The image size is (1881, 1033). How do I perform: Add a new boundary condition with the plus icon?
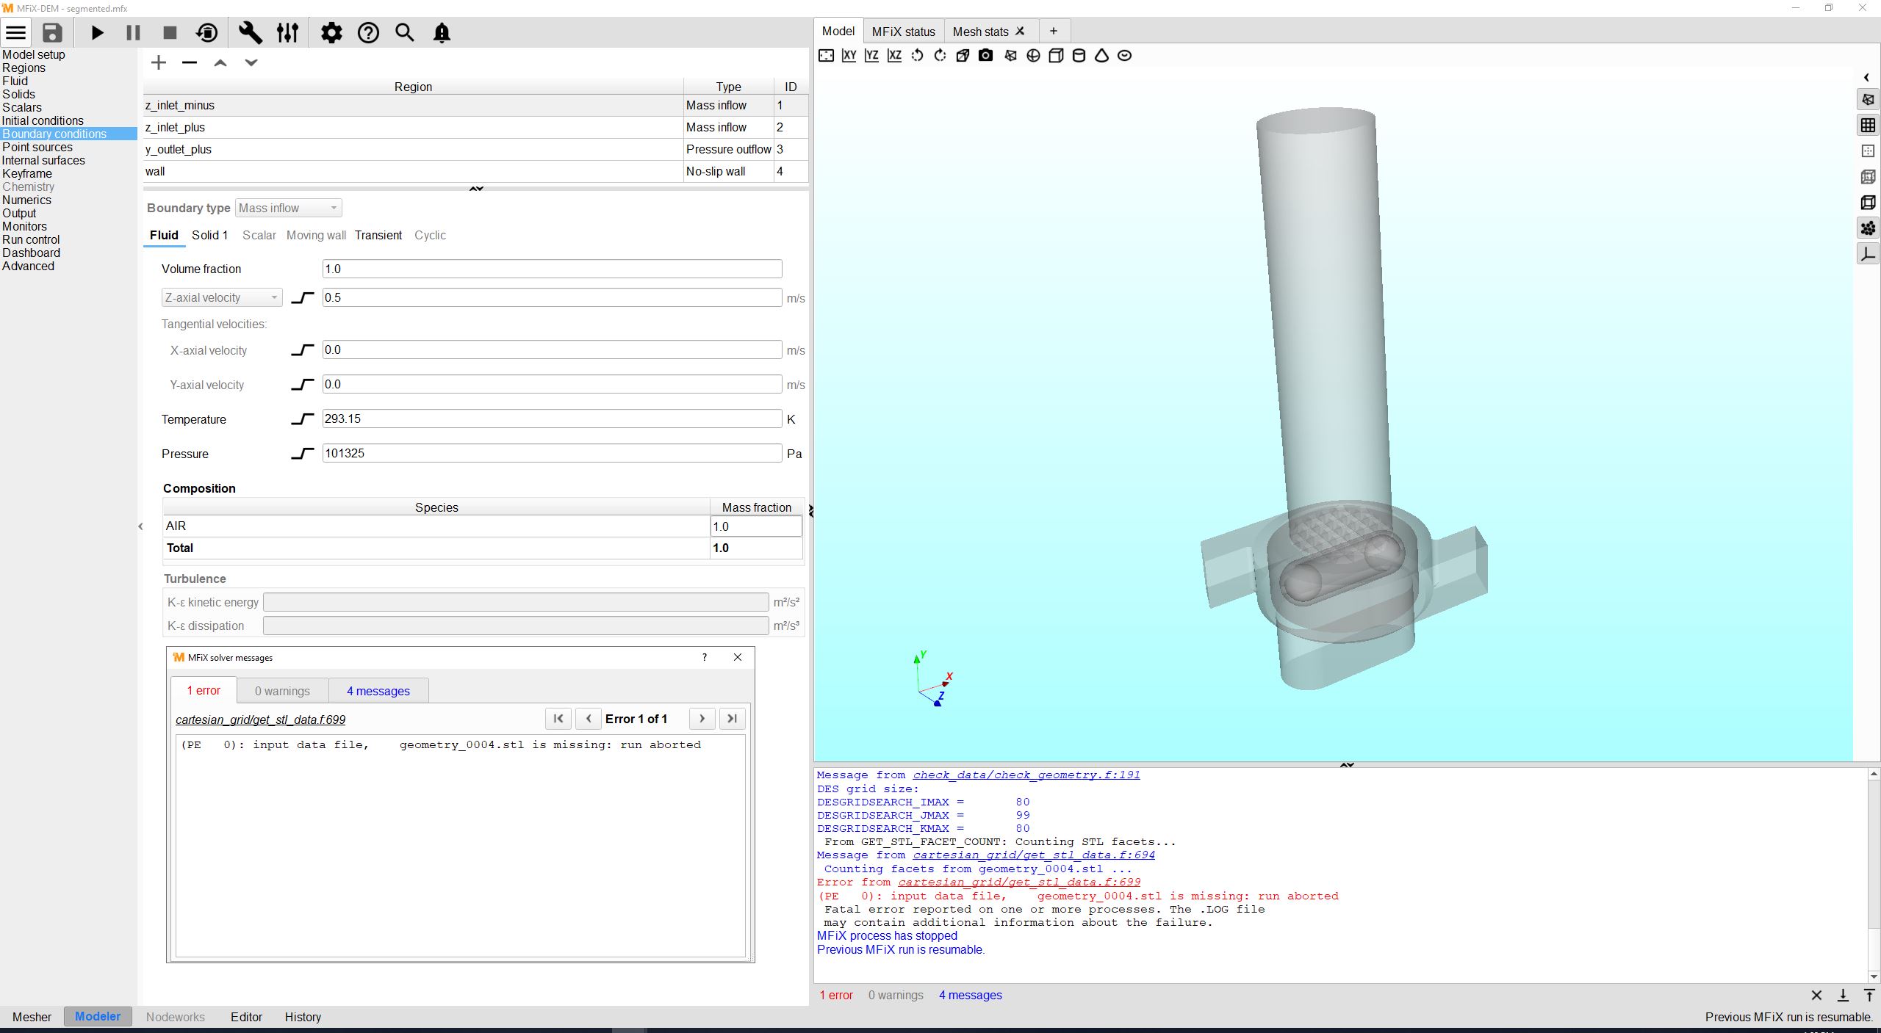click(x=159, y=63)
